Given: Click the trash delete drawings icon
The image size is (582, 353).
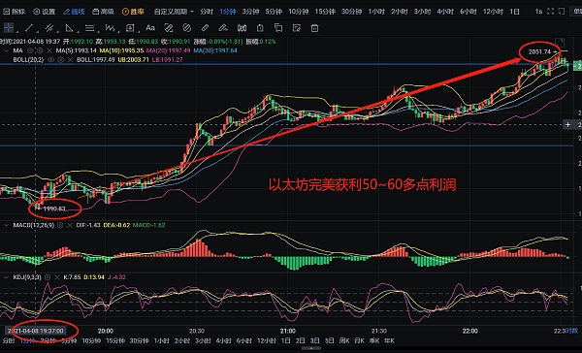Looking at the screenshot, I should pos(314,28).
